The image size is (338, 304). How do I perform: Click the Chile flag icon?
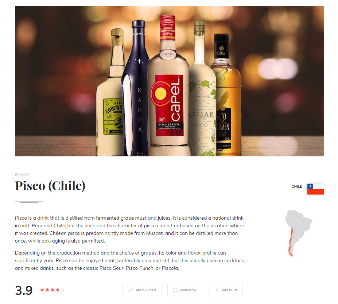[315, 189]
